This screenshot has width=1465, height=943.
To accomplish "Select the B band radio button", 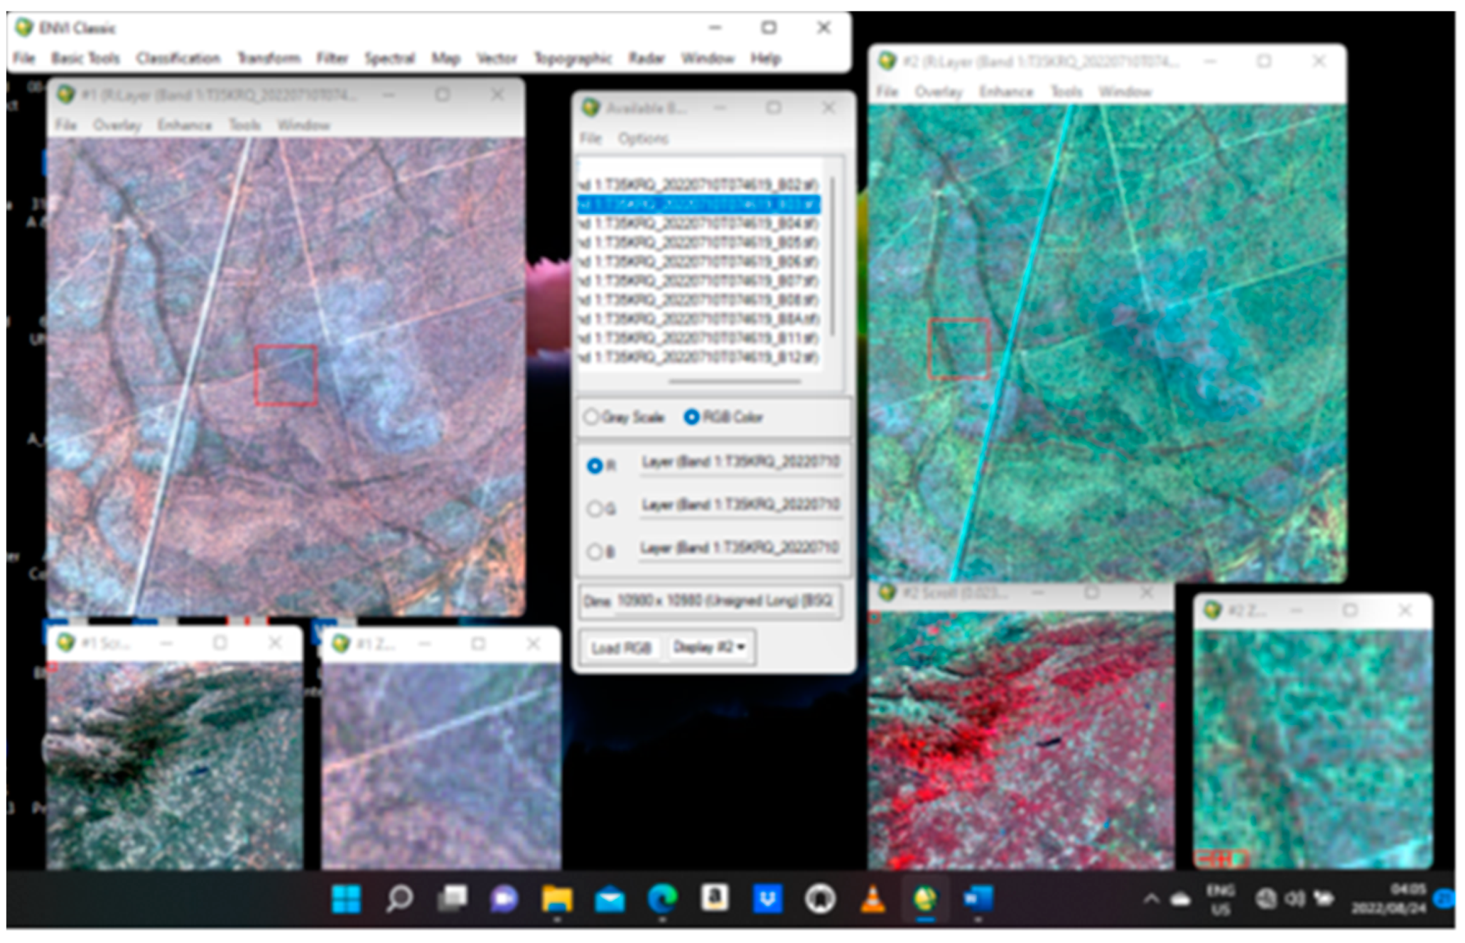I will coord(594,552).
